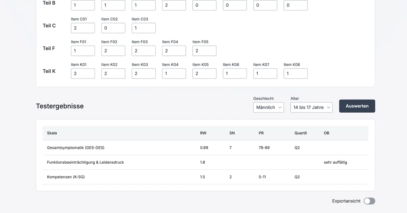
Task: Click the Item C01 input field
Action: (83, 28)
